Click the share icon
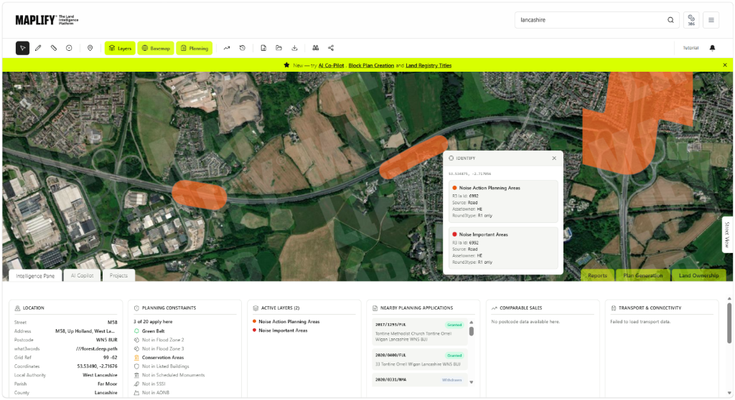Viewport: 735px width, 400px height. pos(331,48)
